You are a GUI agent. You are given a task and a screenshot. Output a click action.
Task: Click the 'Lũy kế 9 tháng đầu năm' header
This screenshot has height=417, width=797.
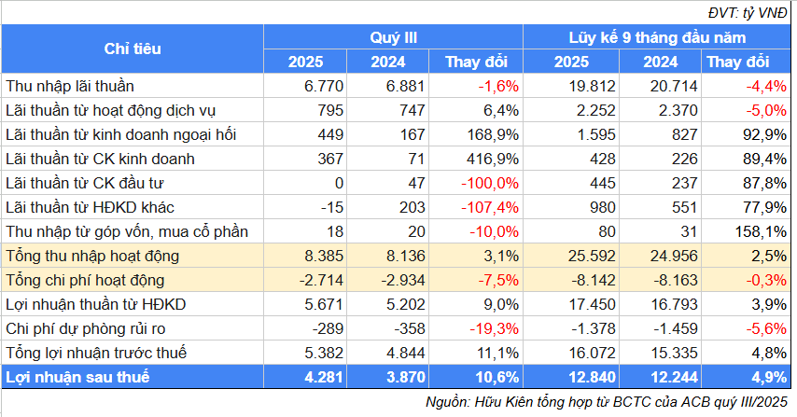tap(657, 37)
